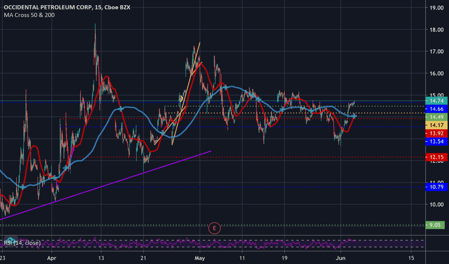This screenshot has width=449, height=264.
Task: Click the 18.00 price axis value
Action: (x=436, y=30)
